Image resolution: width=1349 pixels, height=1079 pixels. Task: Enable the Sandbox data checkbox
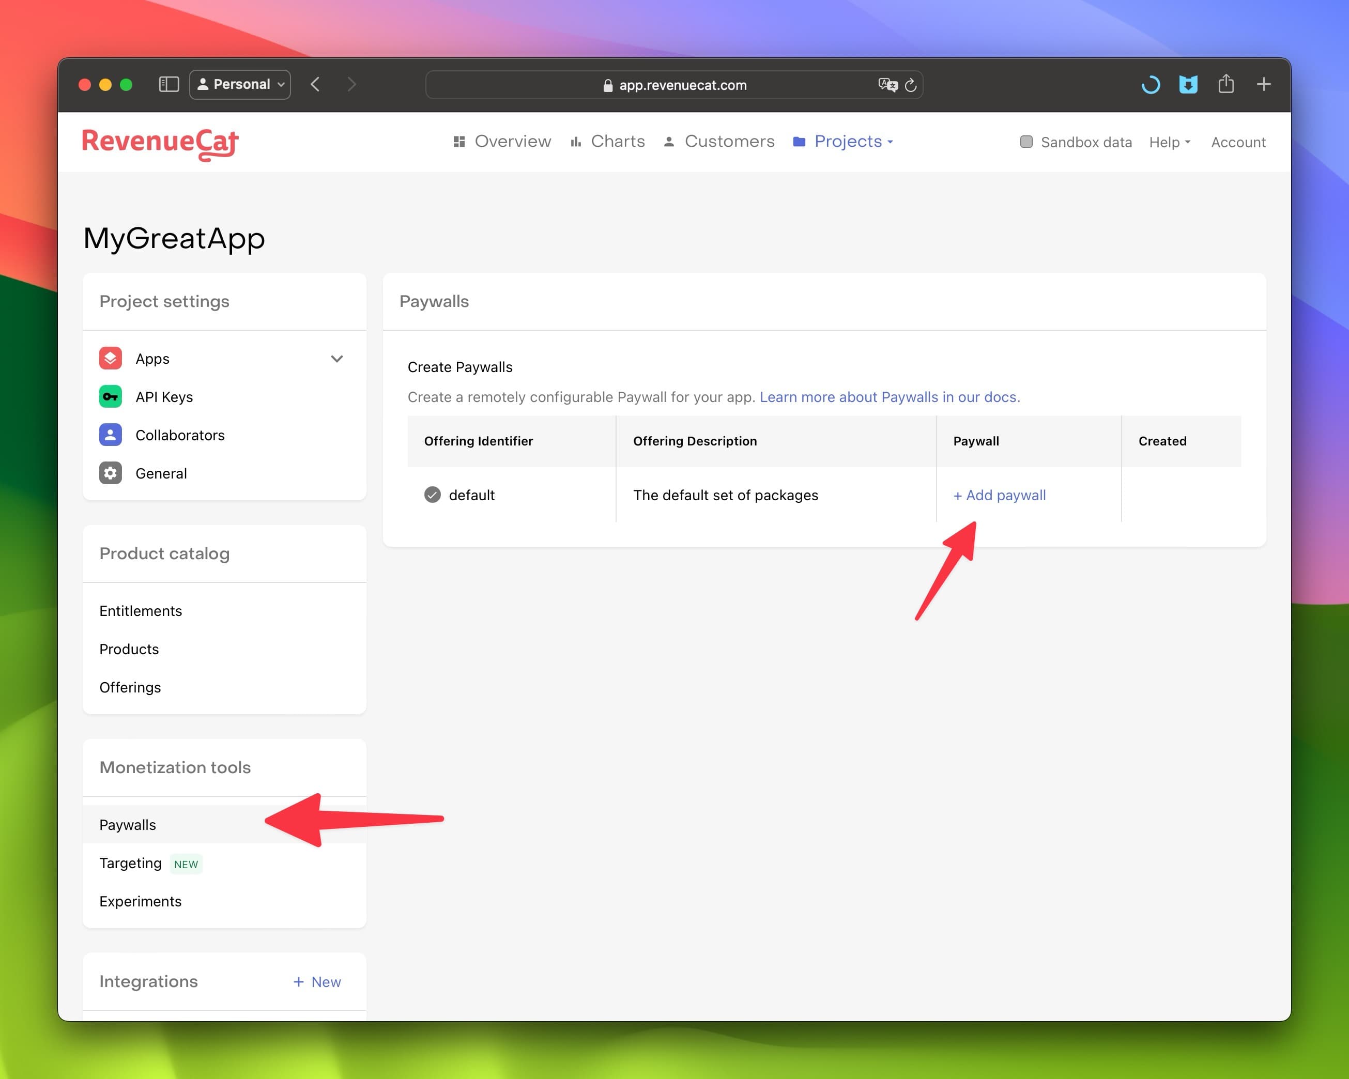pos(1026,142)
